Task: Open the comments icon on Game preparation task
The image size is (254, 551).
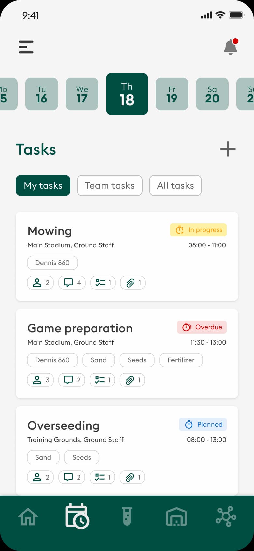Action: (x=71, y=380)
